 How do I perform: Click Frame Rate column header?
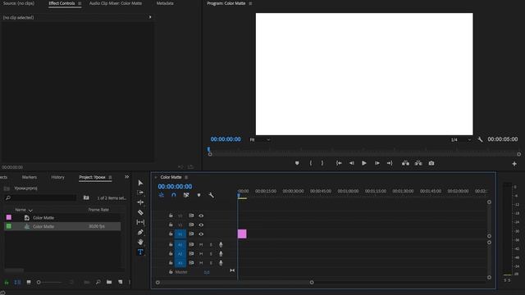coord(98,210)
